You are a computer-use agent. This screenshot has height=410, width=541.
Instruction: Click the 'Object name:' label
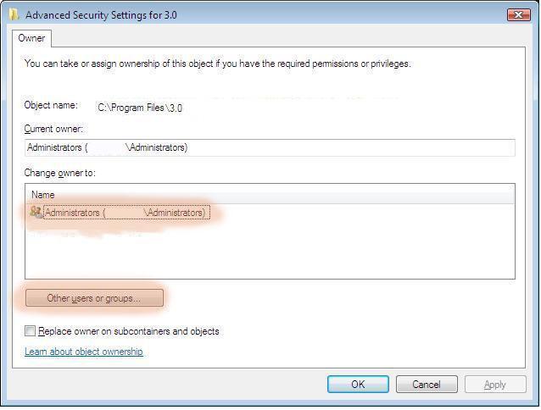[51, 105]
